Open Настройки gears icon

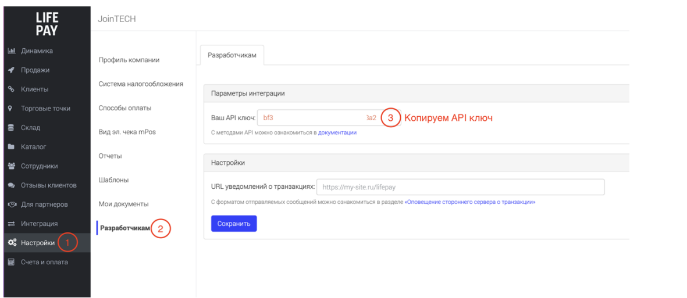[x=12, y=243]
